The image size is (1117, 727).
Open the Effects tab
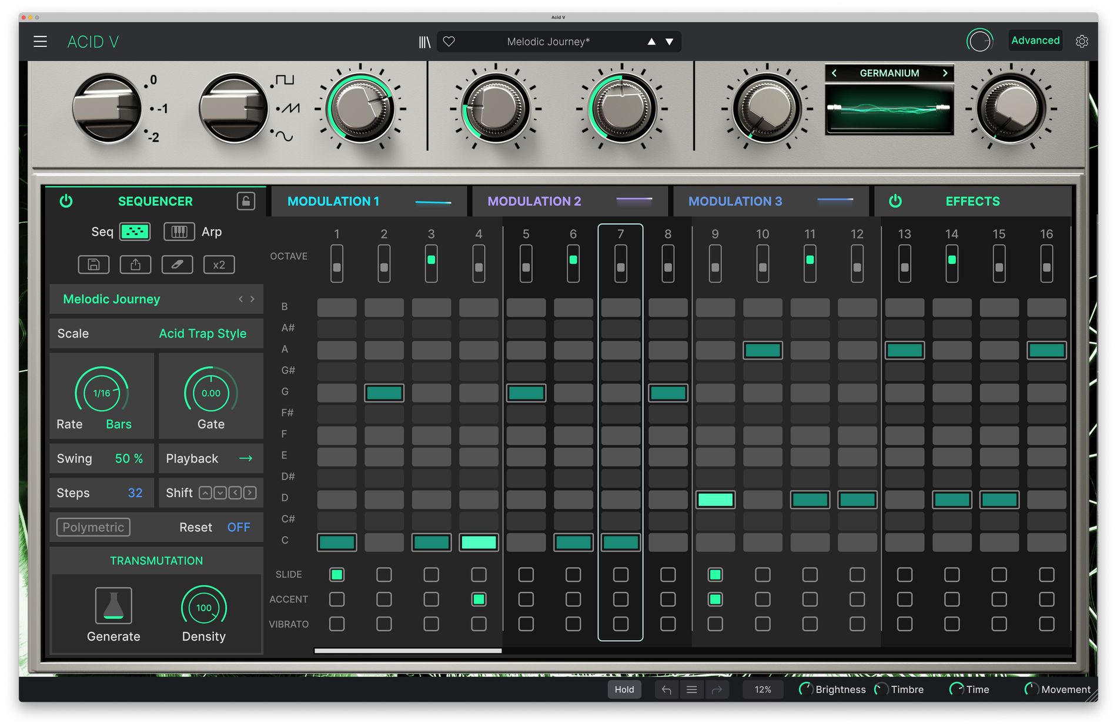pyautogui.click(x=972, y=201)
